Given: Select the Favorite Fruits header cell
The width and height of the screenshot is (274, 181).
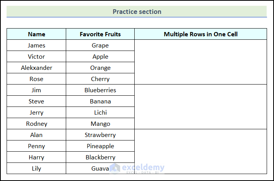Looking at the screenshot, I should (100, 34).
